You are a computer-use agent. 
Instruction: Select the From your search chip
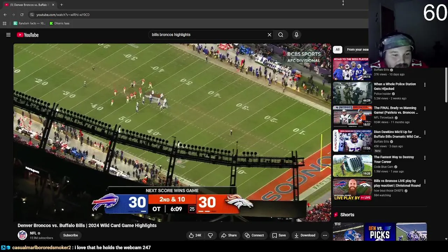[x=357, y=49]
